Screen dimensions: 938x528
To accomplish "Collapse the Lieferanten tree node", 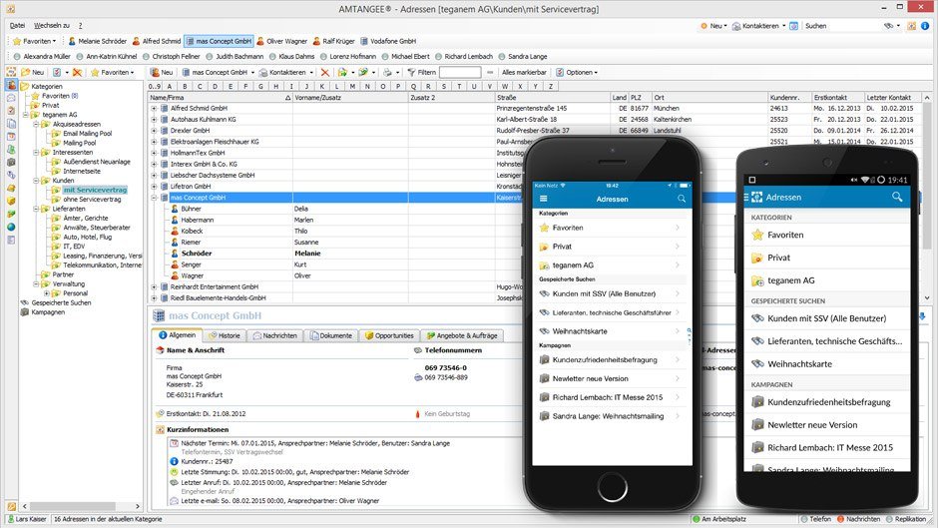I will pos(36,209).
